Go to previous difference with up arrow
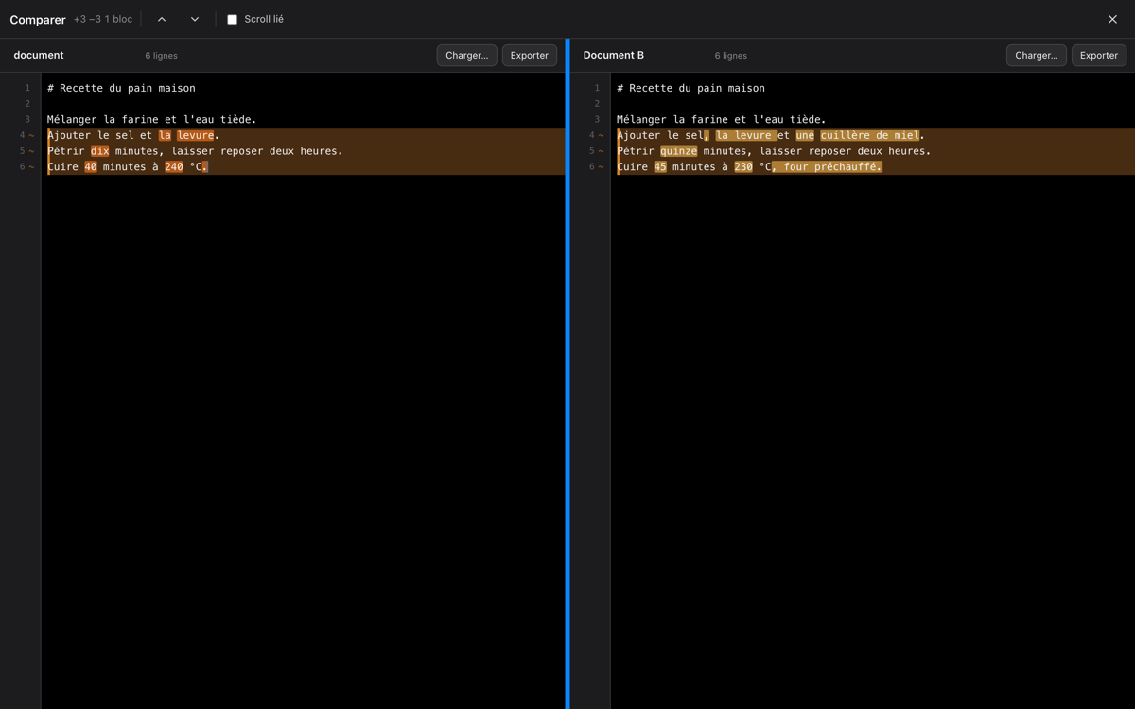Image resolution: width=1135 pixels, height=709 pixels. coord(162,19)
